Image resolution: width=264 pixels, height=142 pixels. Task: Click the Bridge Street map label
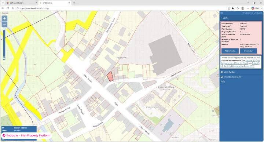(65, 110)
